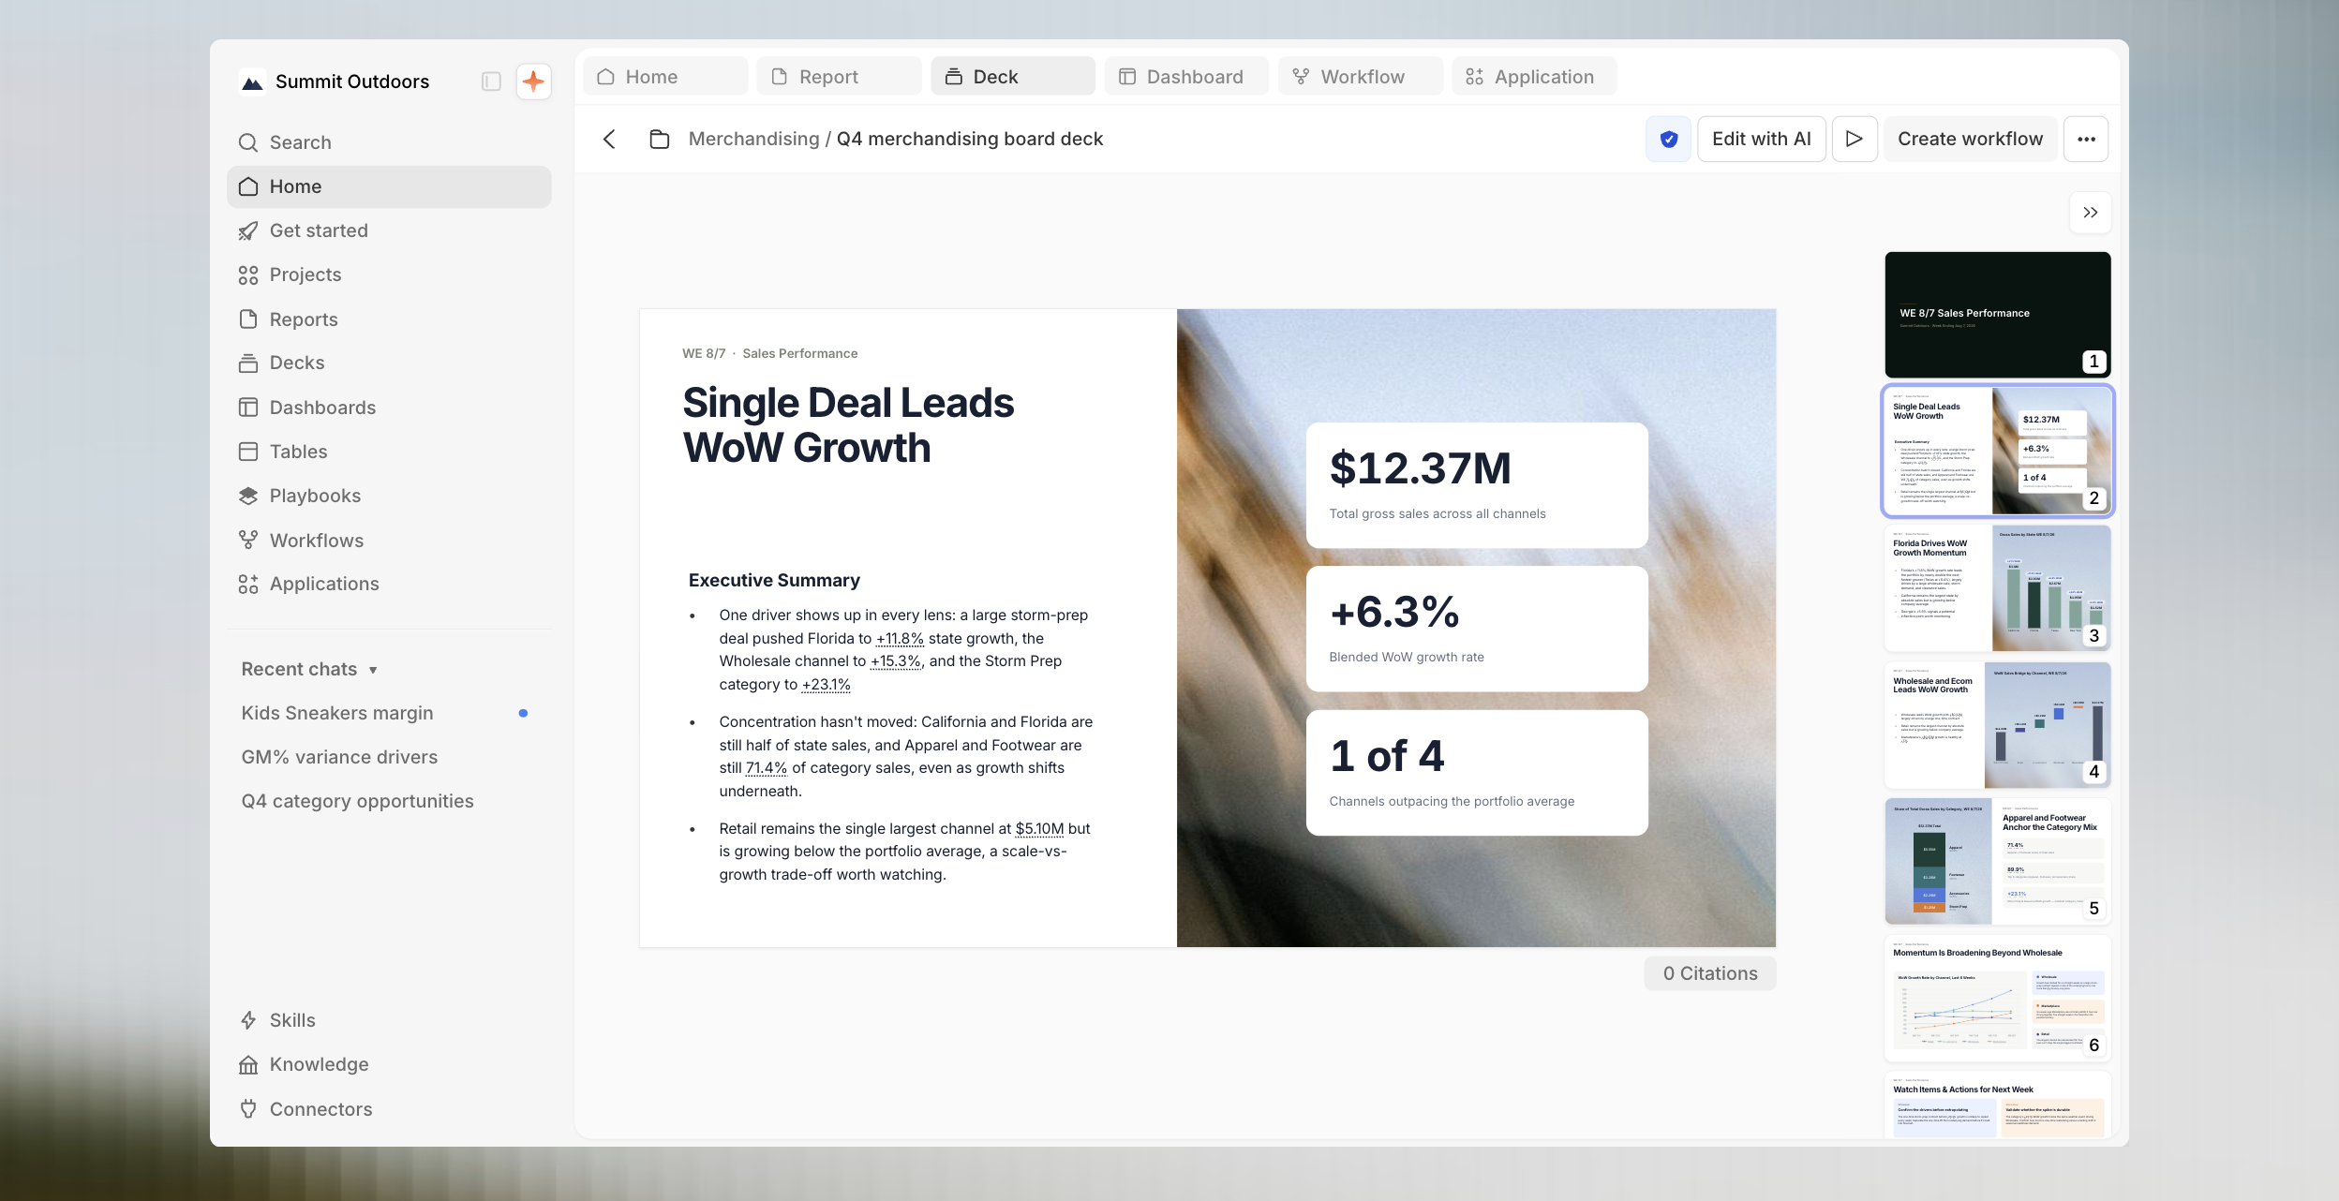Select slide 4 Wholesale and Ecom thumbnail
This screenshot has width=2339, height=1201.
click(x=1997, y=724)
